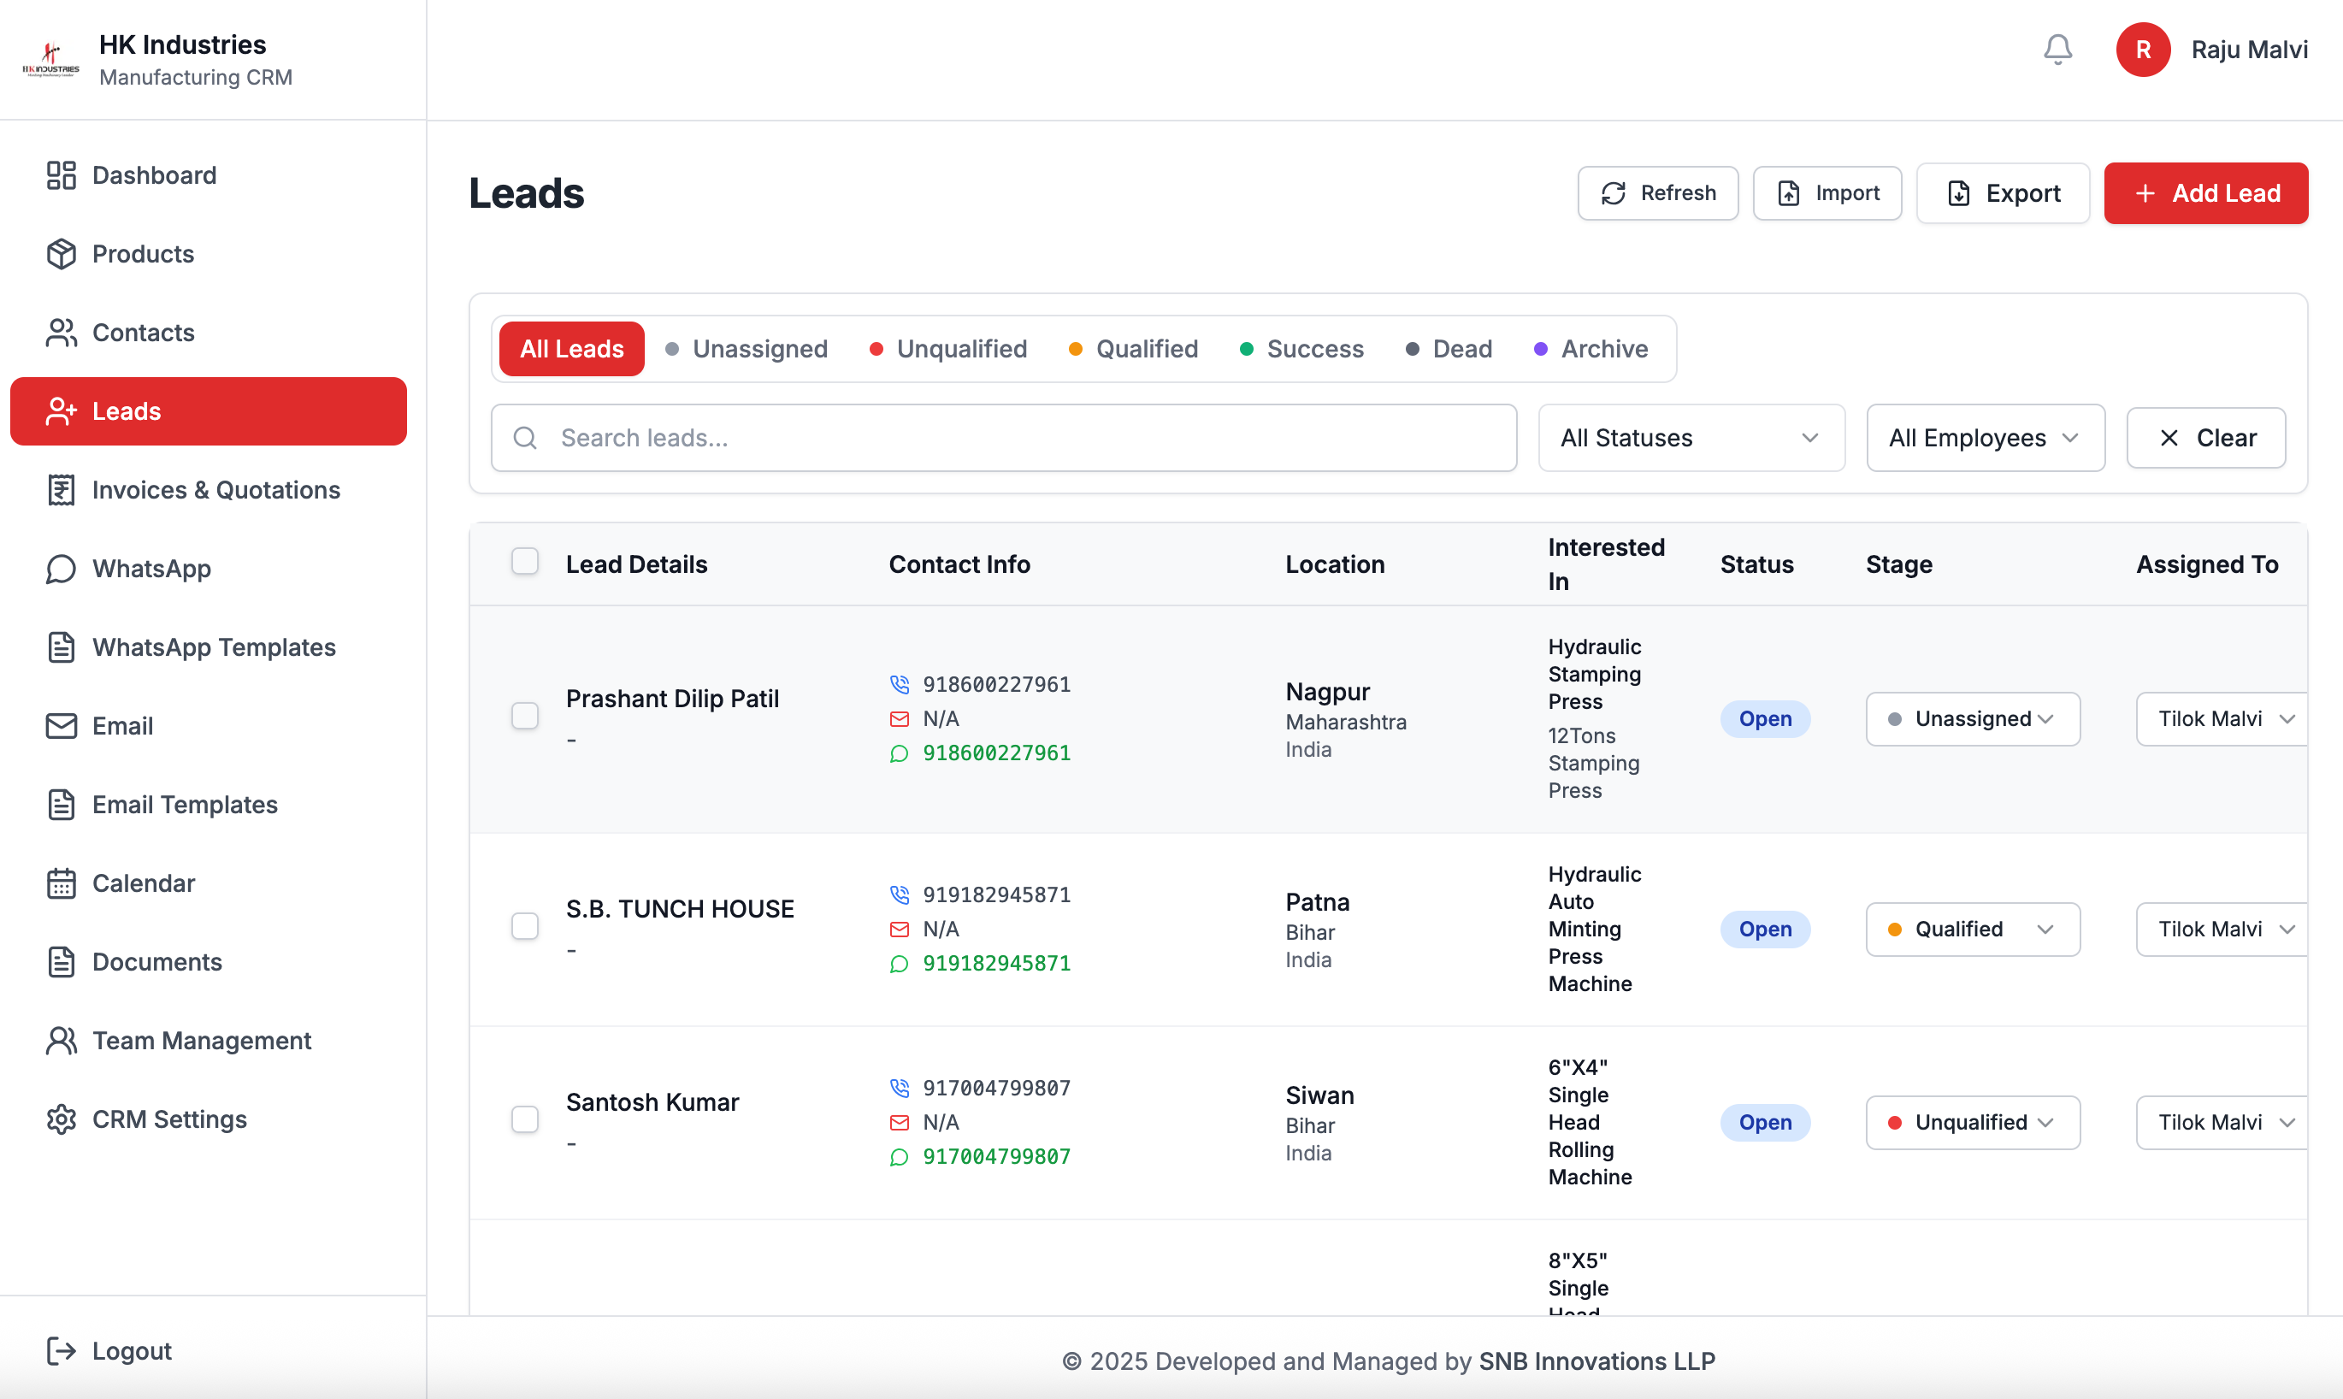Image resolution: width=2343 pixels, height=1399 pixels.
Task: Check the Santosh Kumar row checkbox
Action: pos(525,1120)
